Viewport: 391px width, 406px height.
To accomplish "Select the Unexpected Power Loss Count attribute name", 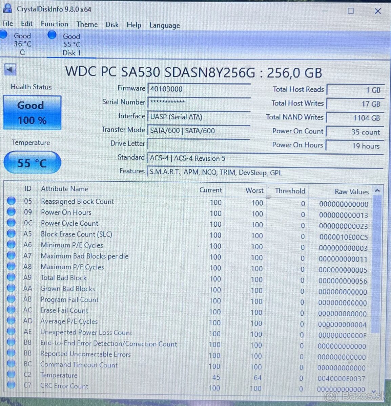I will coord(86,332).
